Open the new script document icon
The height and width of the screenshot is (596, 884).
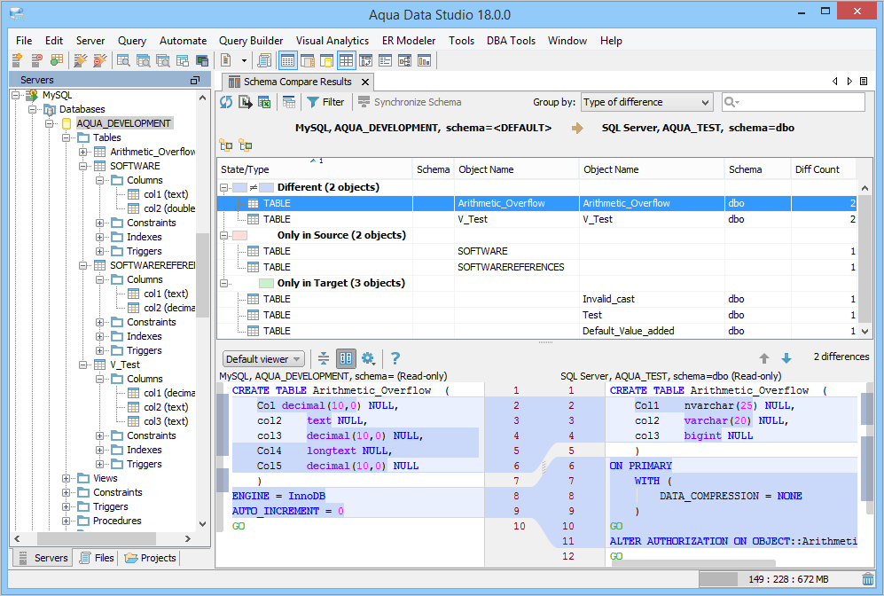click(226, 60)
